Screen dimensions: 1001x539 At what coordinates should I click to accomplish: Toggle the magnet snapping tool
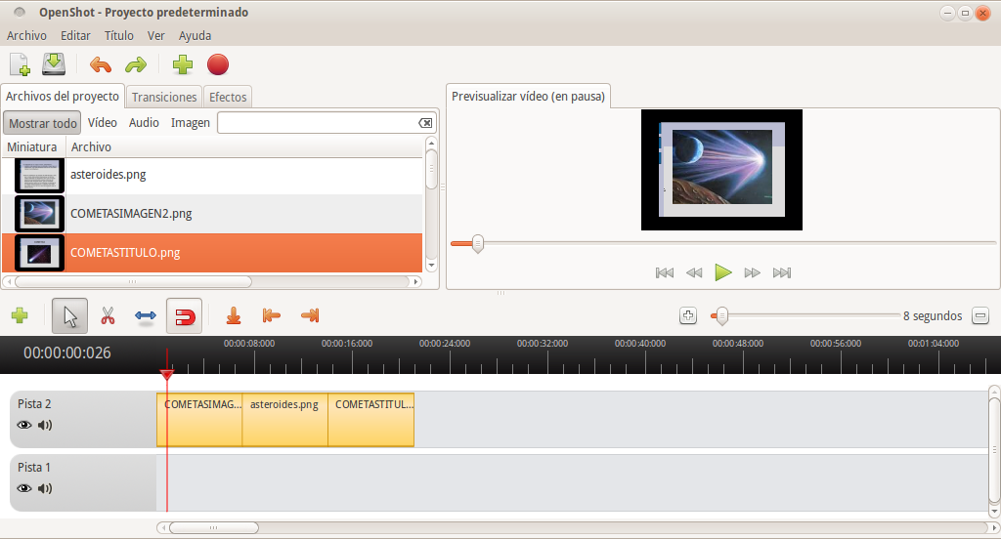[x=184, y=316]
